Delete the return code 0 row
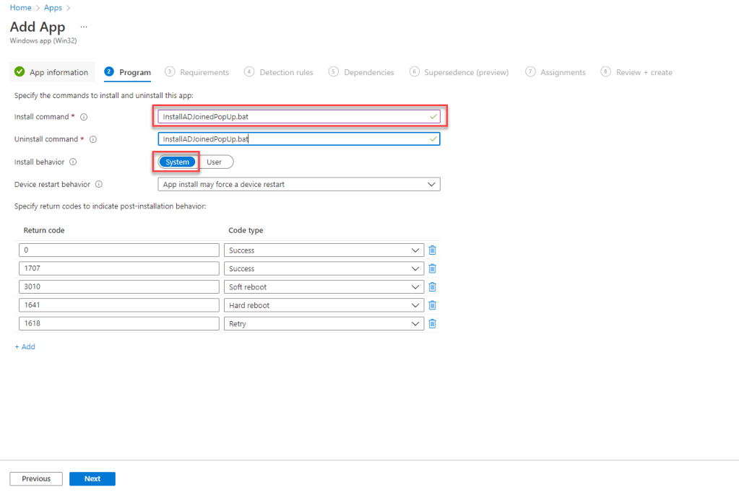739x495 pixels. tap(432, 250)
